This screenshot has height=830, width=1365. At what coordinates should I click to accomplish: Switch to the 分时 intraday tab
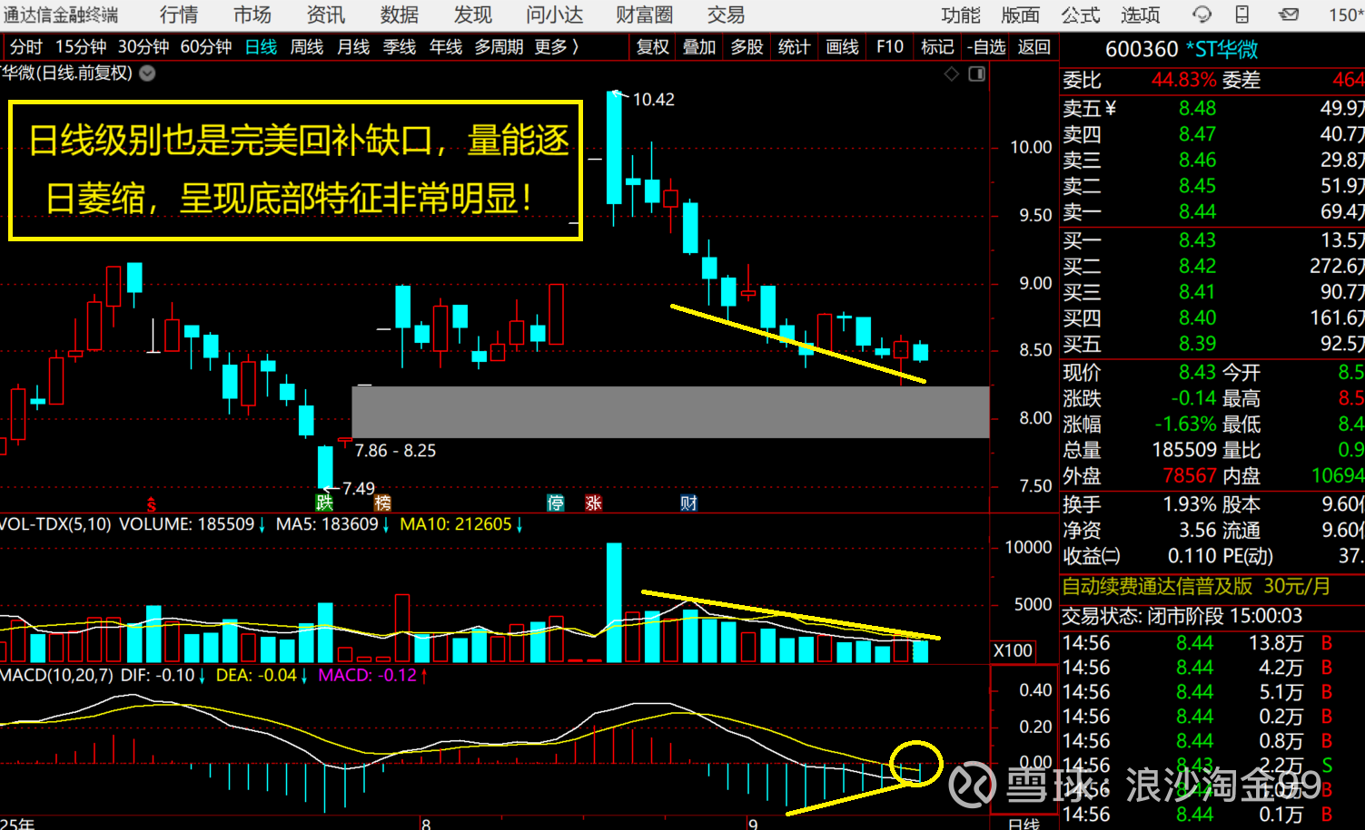[x=26, y=46]
